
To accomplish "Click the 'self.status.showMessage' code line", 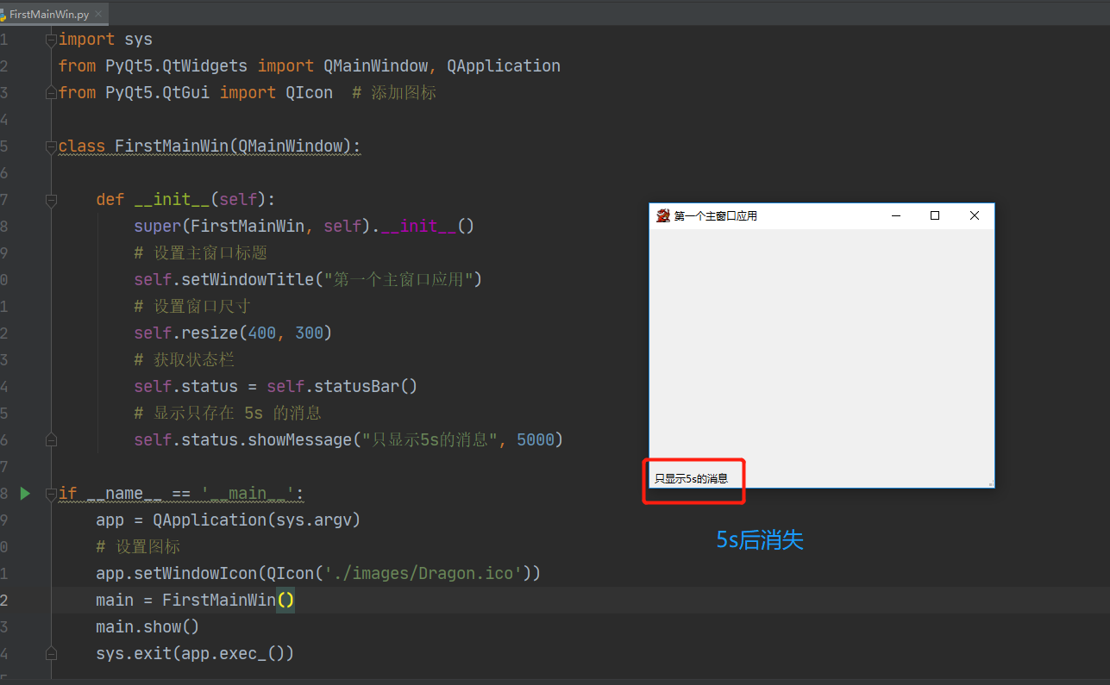I will 348,440.
